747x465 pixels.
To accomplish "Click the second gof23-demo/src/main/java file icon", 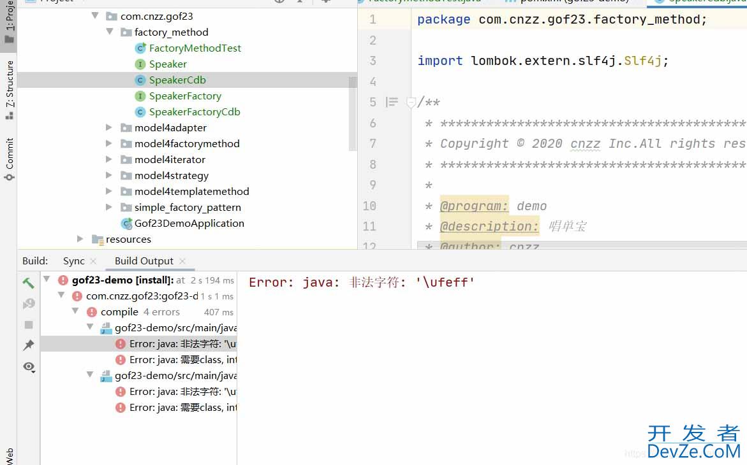I will coord(106,376).
